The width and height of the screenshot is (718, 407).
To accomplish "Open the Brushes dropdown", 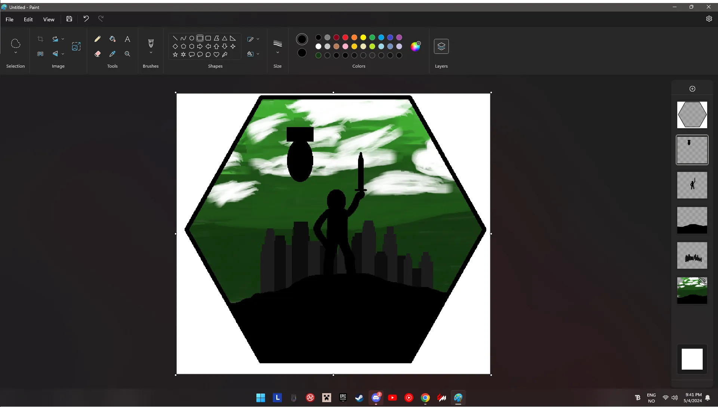I will (x=151, y=52).
